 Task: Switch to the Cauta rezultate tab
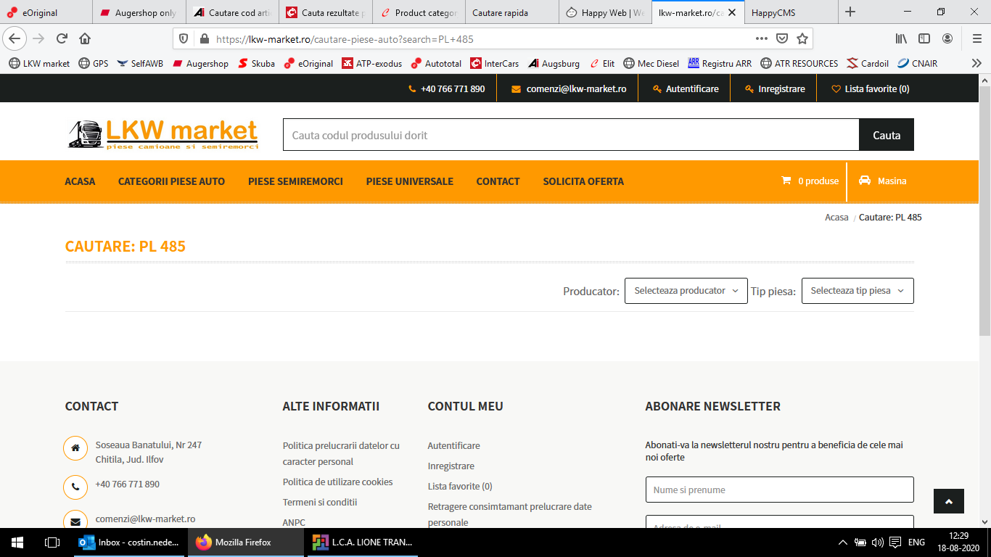point(326,12)
